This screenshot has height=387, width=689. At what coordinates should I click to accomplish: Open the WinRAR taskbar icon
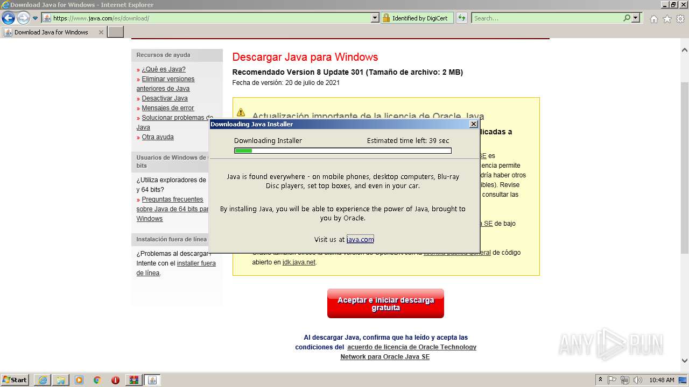(134, 380)
